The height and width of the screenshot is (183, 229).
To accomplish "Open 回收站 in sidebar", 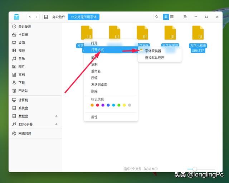I will 35,91.
